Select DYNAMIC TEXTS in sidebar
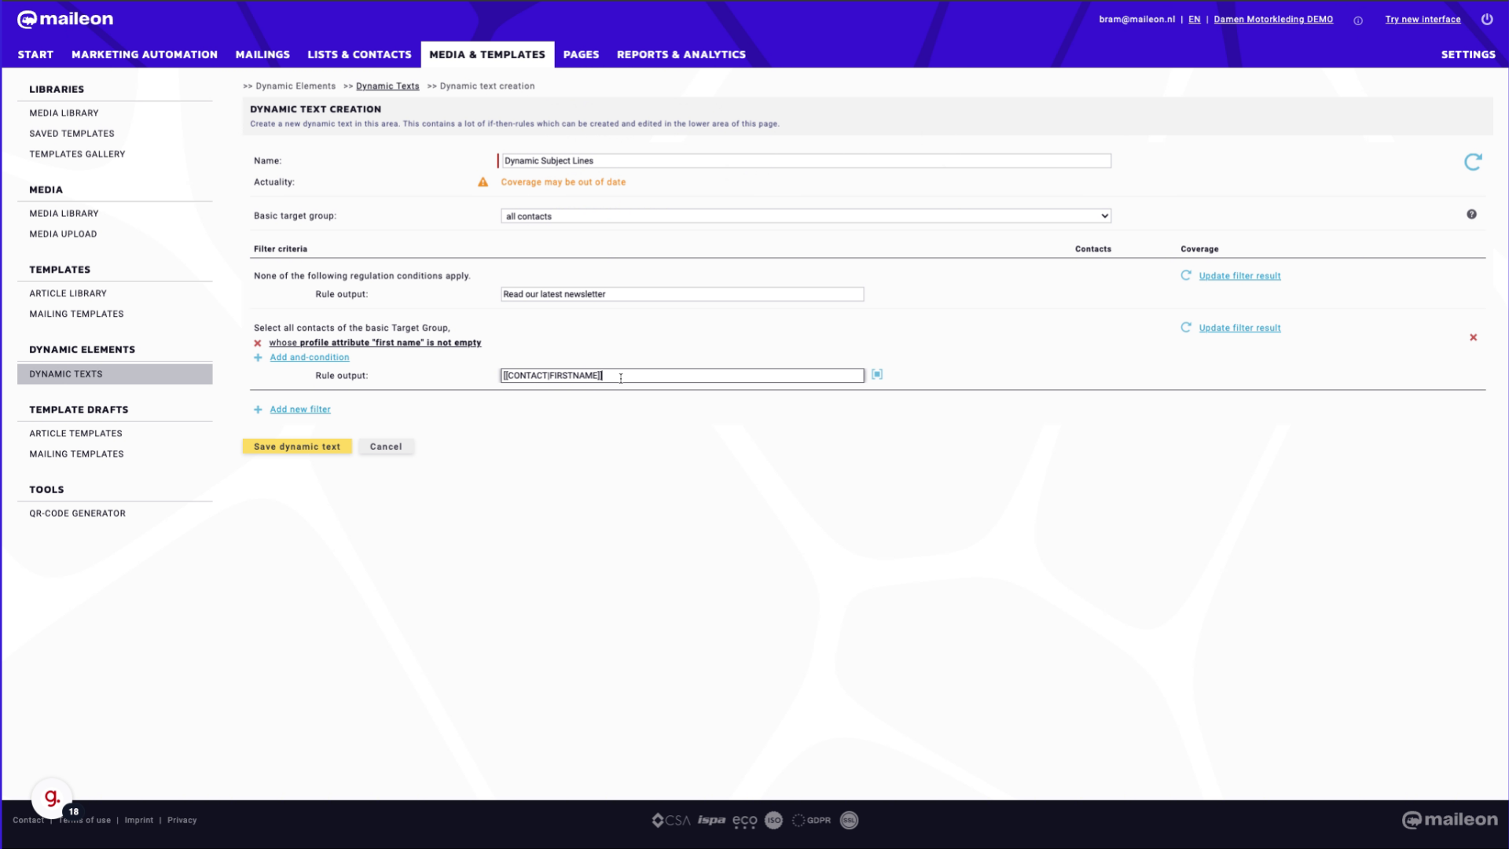The image size is (1509, 849). point(65,373)
